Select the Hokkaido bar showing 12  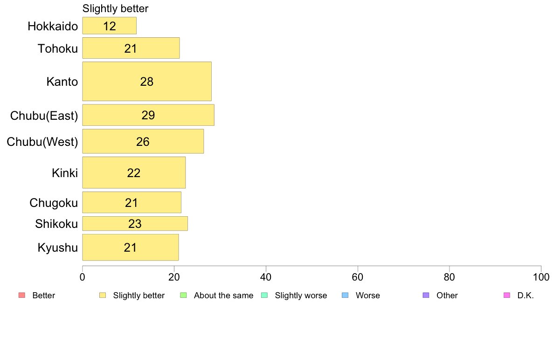pos(110,26)
